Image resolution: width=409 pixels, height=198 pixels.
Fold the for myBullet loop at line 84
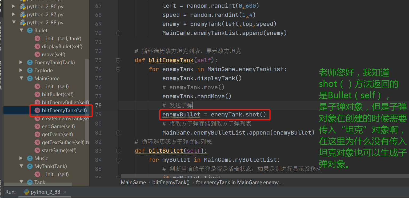pos(118,160)
